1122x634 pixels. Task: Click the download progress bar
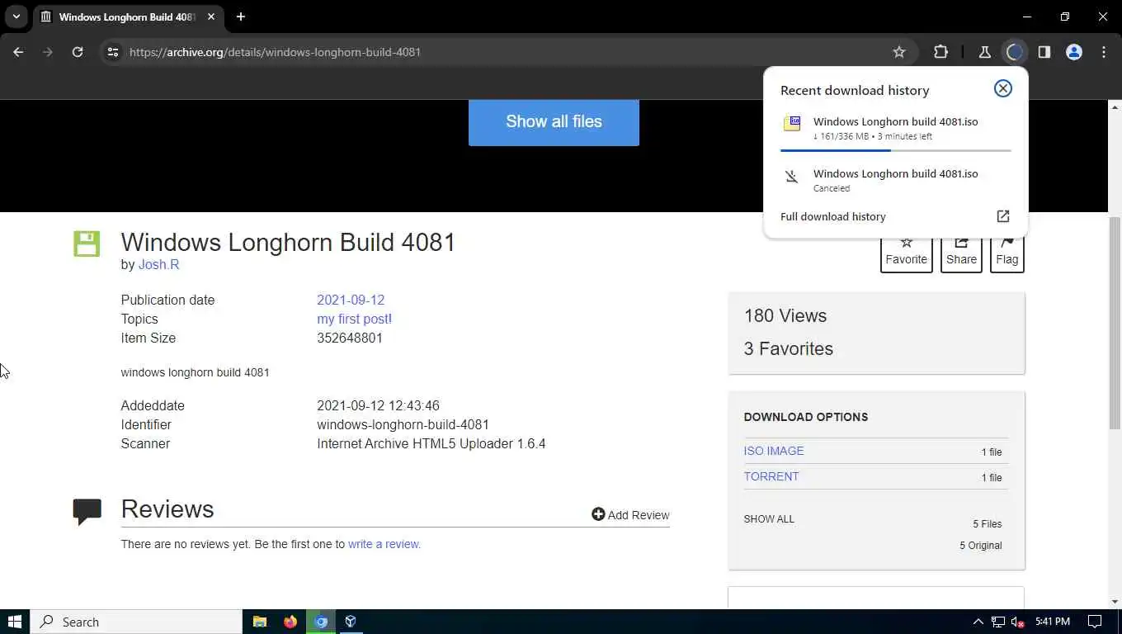point(896,150)
